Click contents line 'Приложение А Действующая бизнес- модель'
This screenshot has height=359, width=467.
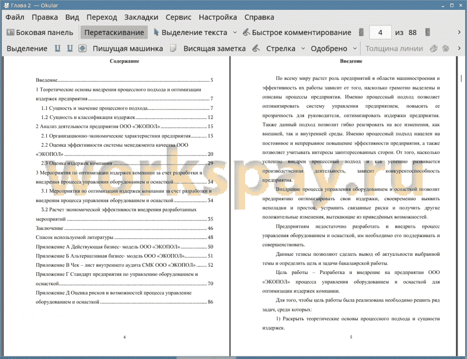click(x=125, y=247)
